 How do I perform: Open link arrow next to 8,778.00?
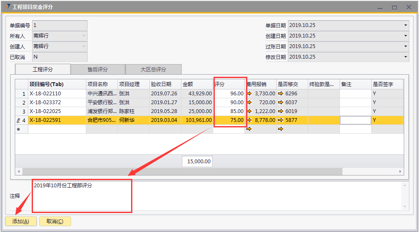tap(249, 120)
